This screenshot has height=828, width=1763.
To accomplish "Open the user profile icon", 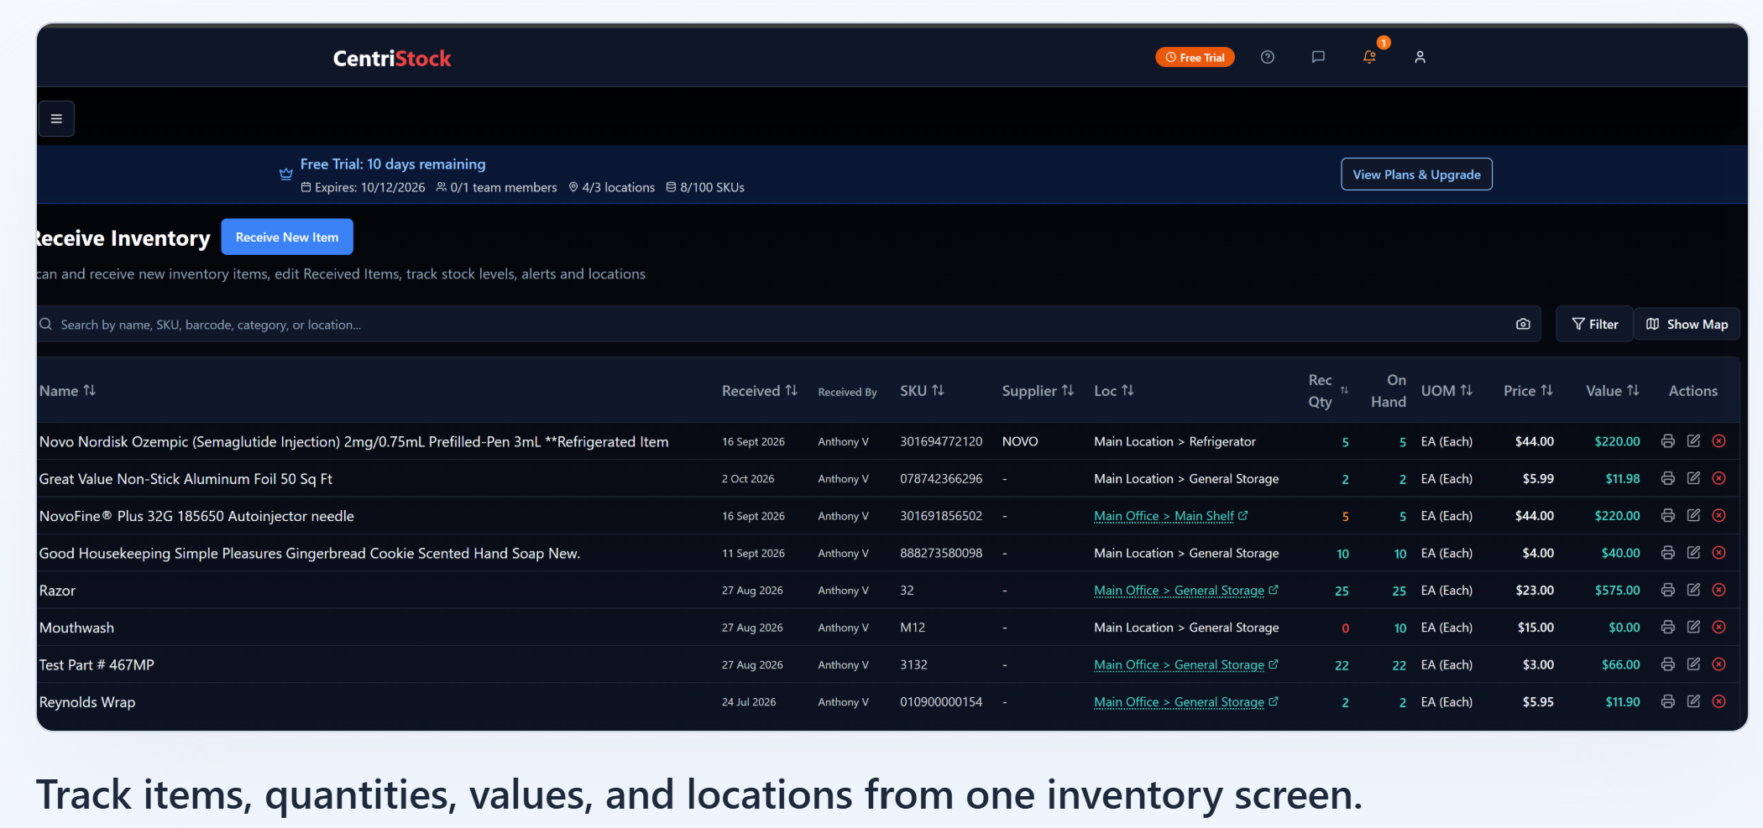I will coord(1420,57).
